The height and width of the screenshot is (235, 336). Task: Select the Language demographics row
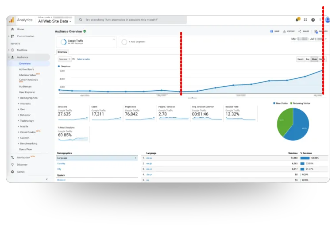97,158
